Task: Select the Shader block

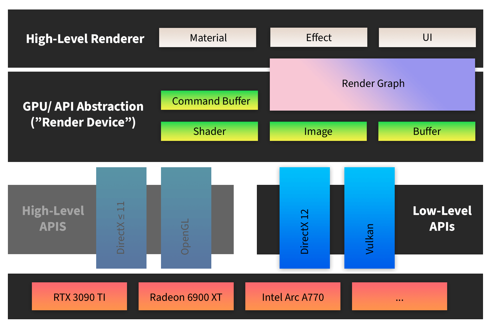Action: tap(209, 131)
